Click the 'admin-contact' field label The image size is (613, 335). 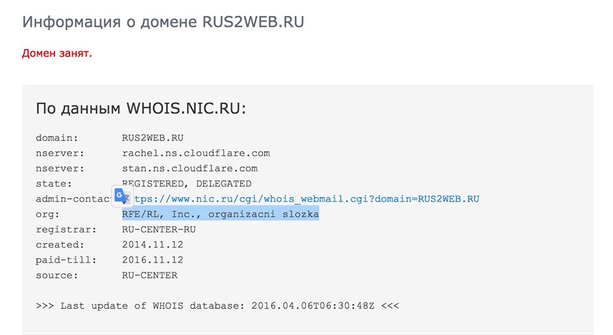[74, 199]
